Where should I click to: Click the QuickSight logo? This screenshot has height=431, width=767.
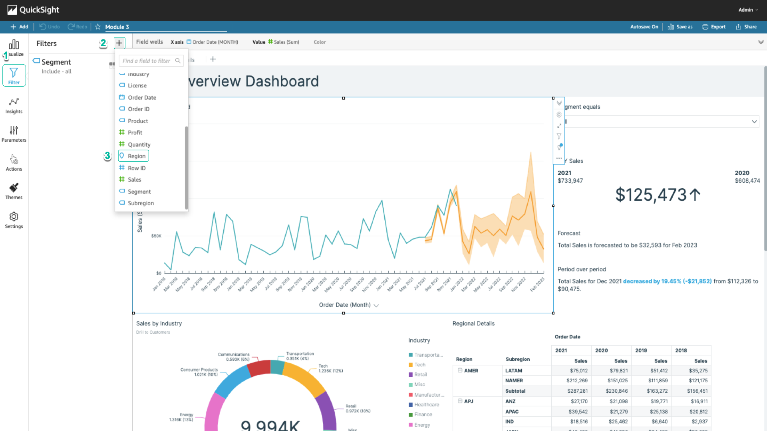click(33, 10)
